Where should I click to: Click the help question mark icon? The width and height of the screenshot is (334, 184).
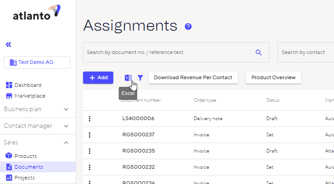(188, 27)
